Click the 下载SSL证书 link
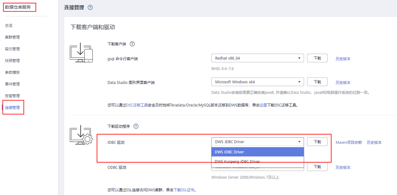This screenshot has height=195, width=397. pyautogui.click(x=184, y=190)
